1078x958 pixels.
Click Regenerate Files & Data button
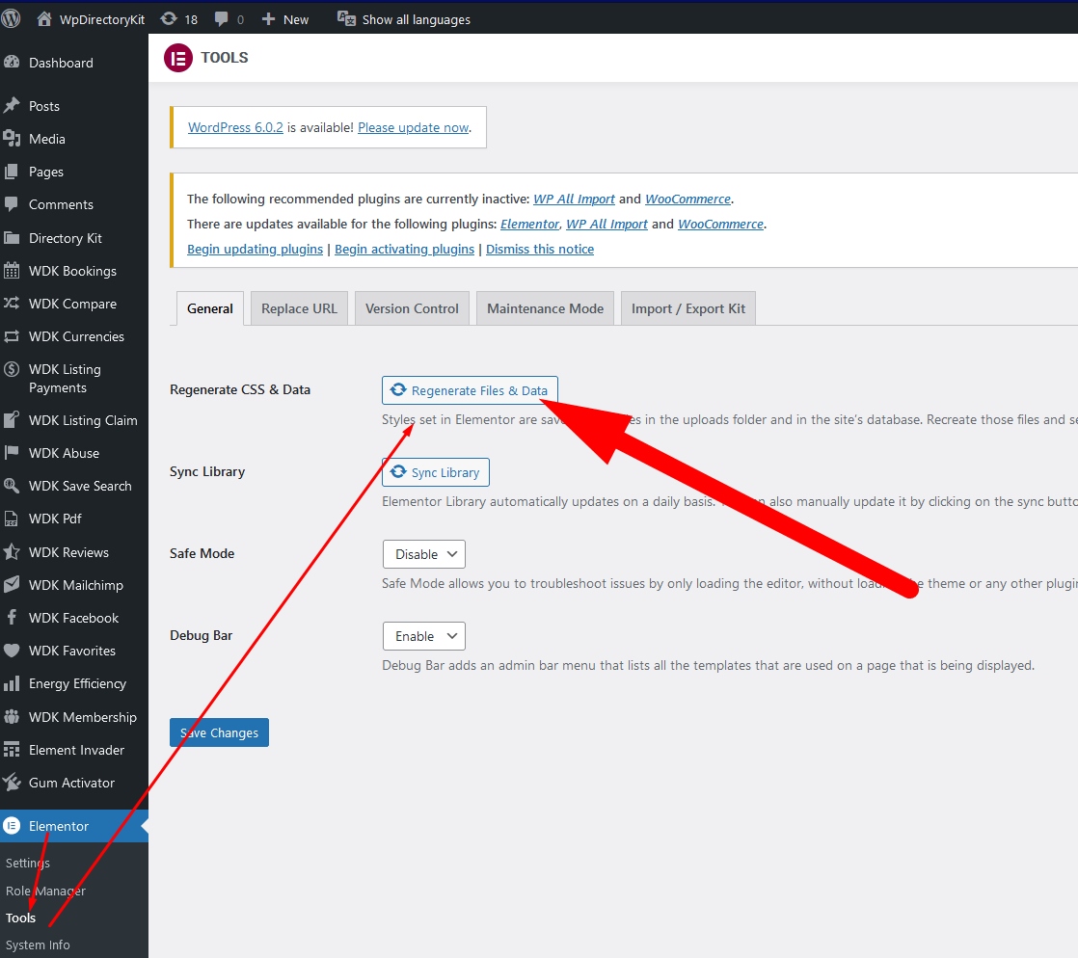[x=470, y=390]
